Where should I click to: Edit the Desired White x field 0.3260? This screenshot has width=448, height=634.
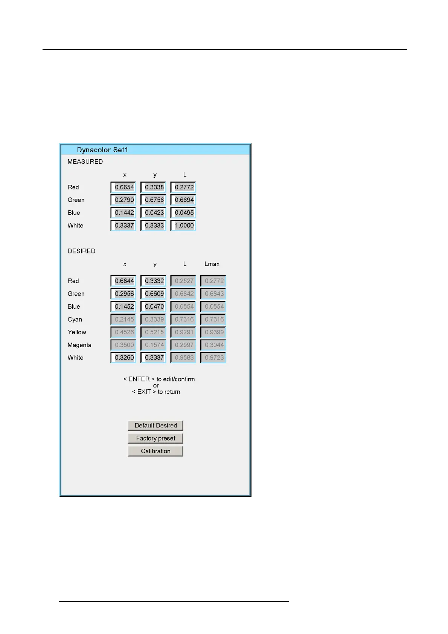tap(123, 358)
